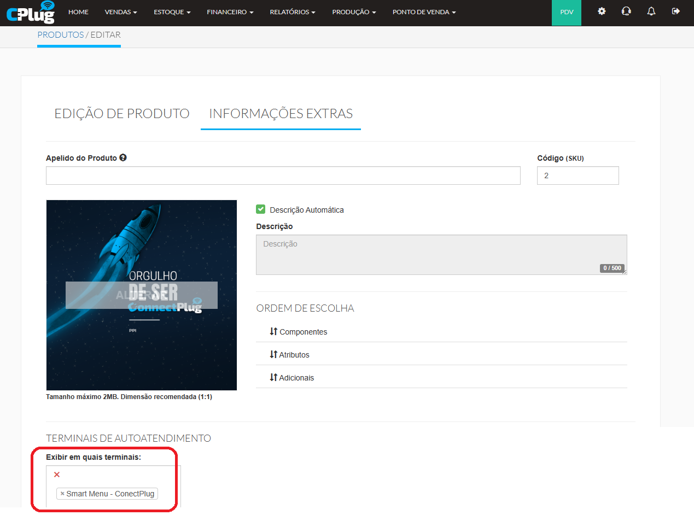Open the settings gear icon
Viewport: 694px width, 521px height.
tap(602, 11)
